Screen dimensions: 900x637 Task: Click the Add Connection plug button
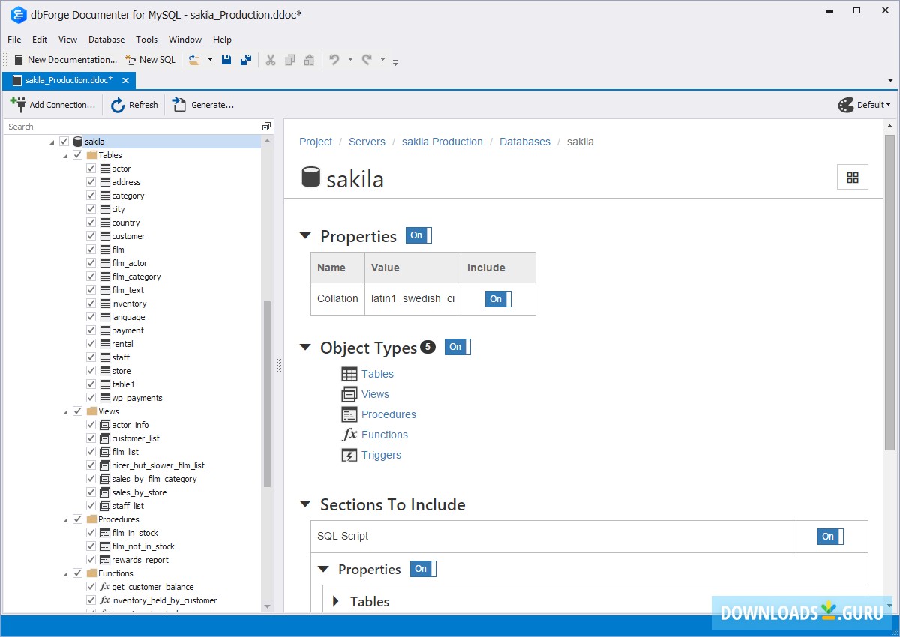coord(52,105)
